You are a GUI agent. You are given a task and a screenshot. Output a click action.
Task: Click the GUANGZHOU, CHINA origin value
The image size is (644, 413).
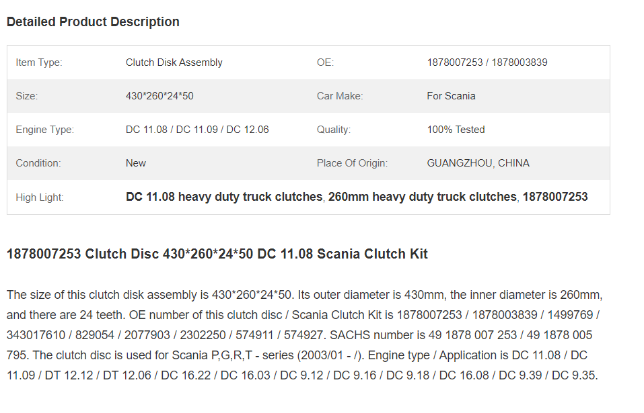click(x=478, y=163)
